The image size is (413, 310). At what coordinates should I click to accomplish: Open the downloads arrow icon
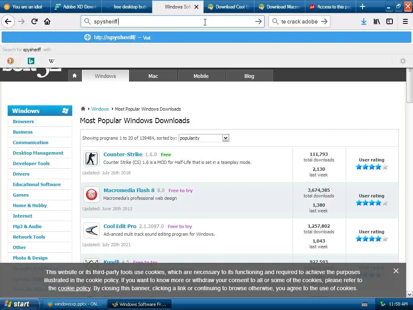[x=364, y=21]
